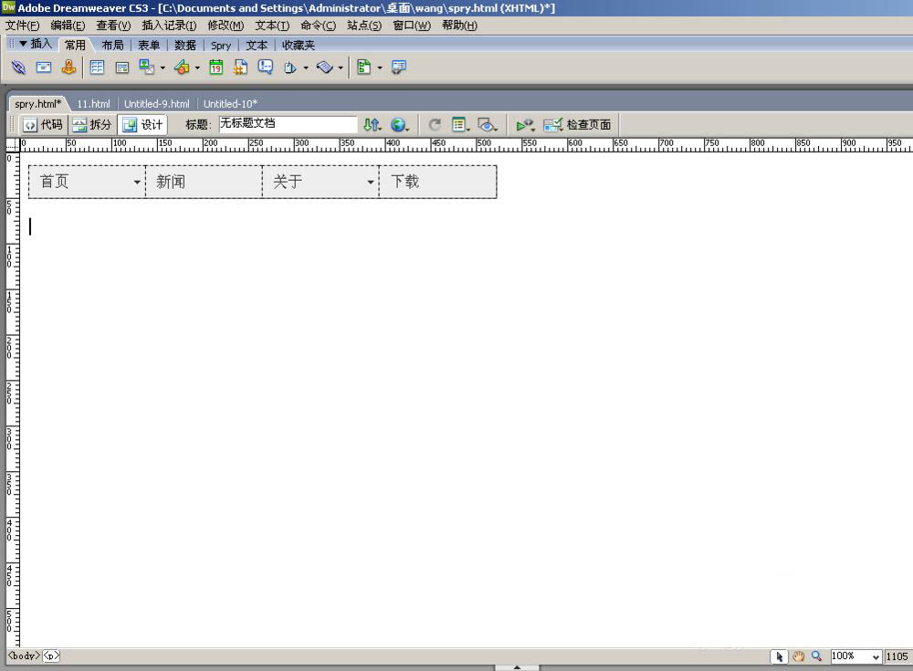Open the Head dropdown arrow

(306, 68)
